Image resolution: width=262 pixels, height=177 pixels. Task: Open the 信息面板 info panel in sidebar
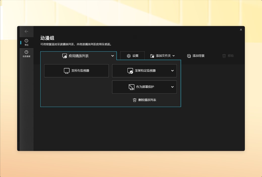(x=27, y=54)
